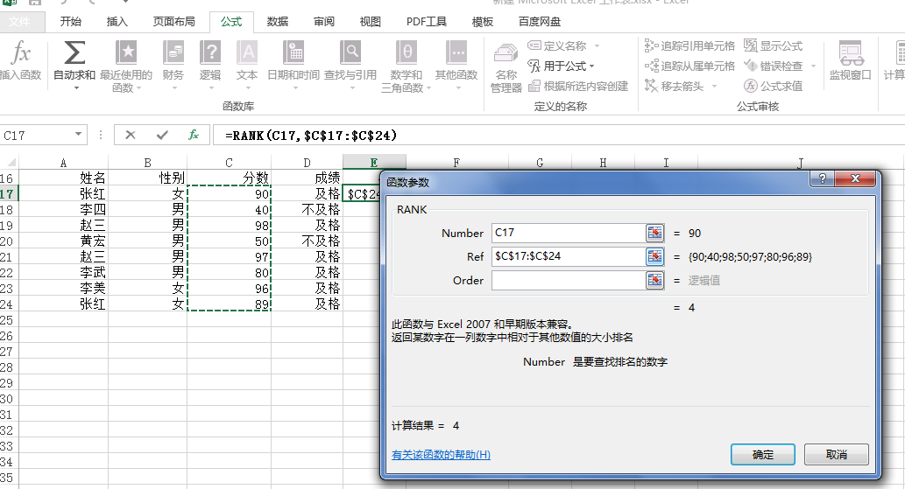Viewport: 905px width, 489px height.
Task: Click Trace Precedents (追踪引用单元格)
Action: click(x=689, y=45)
